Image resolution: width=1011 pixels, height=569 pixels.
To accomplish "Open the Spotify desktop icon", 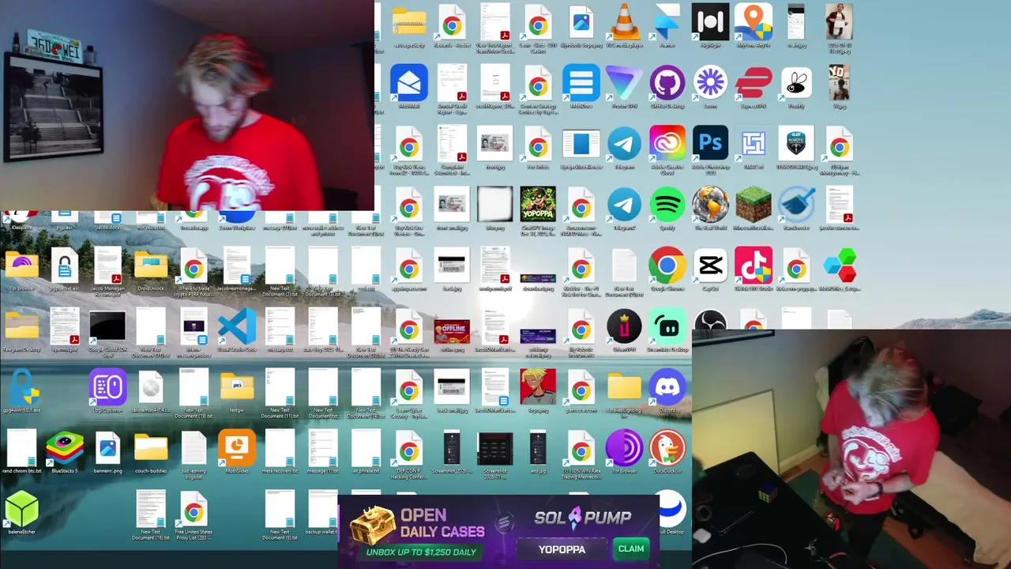I will click(x=667, y=205).
